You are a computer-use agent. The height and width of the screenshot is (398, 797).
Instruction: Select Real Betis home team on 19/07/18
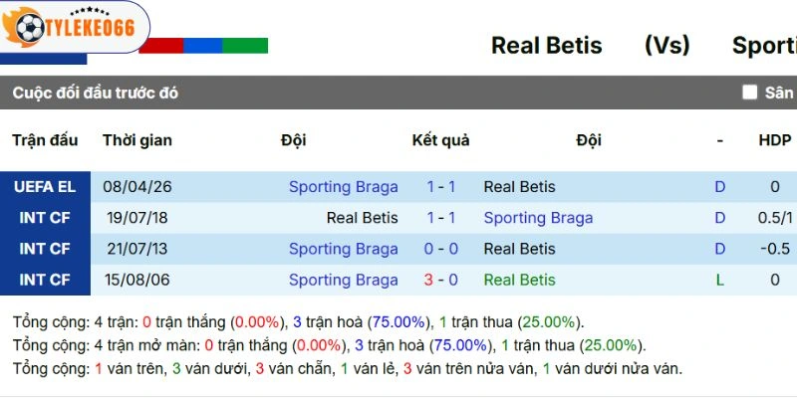pos(362,218)
